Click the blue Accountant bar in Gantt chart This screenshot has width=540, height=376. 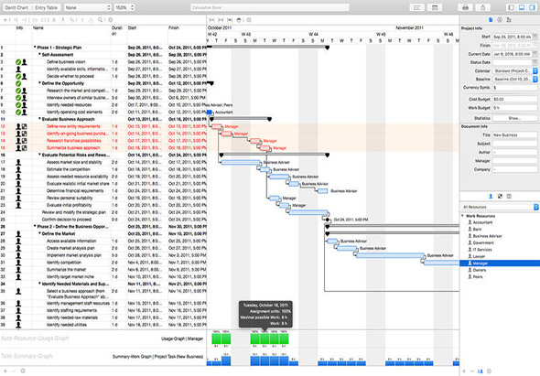pos(209,112)
